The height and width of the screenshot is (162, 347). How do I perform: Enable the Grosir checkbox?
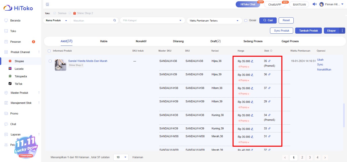pyautogui.click(x=246, y=20)
